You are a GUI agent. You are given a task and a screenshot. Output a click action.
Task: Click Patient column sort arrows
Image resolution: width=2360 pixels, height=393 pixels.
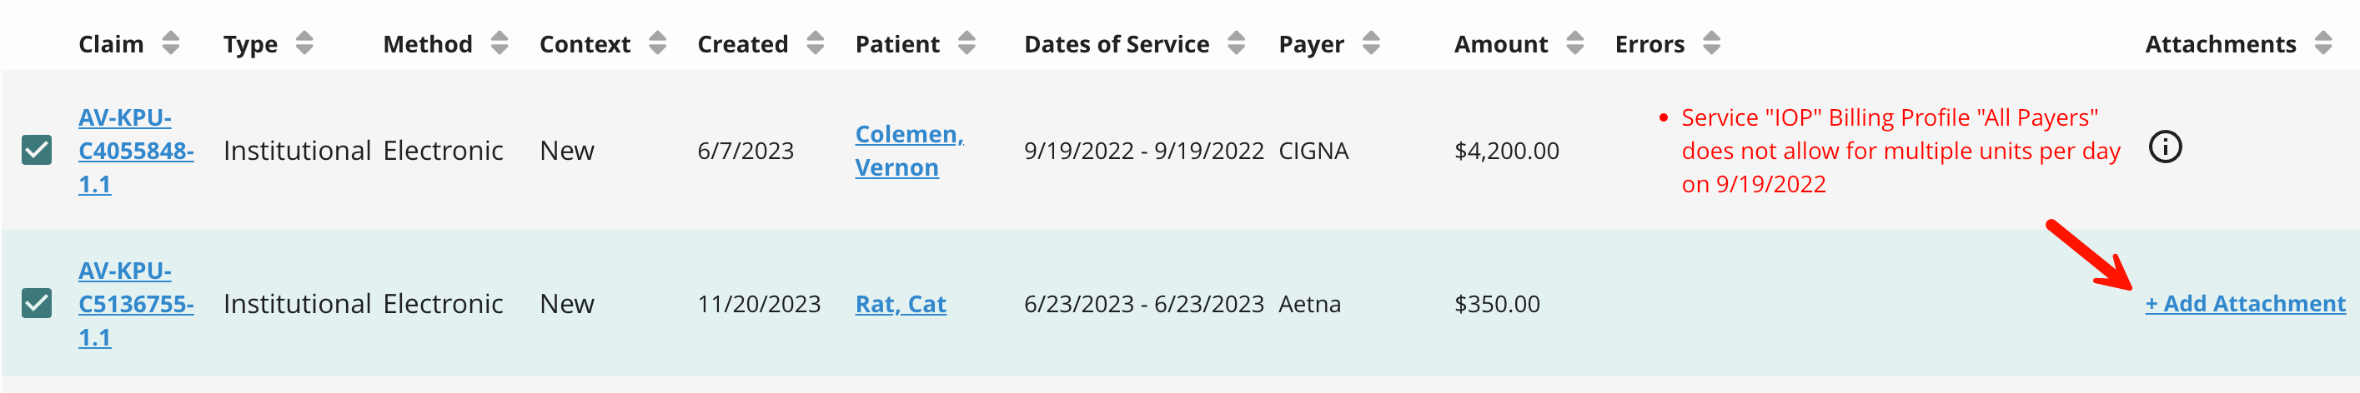(967, 43)
